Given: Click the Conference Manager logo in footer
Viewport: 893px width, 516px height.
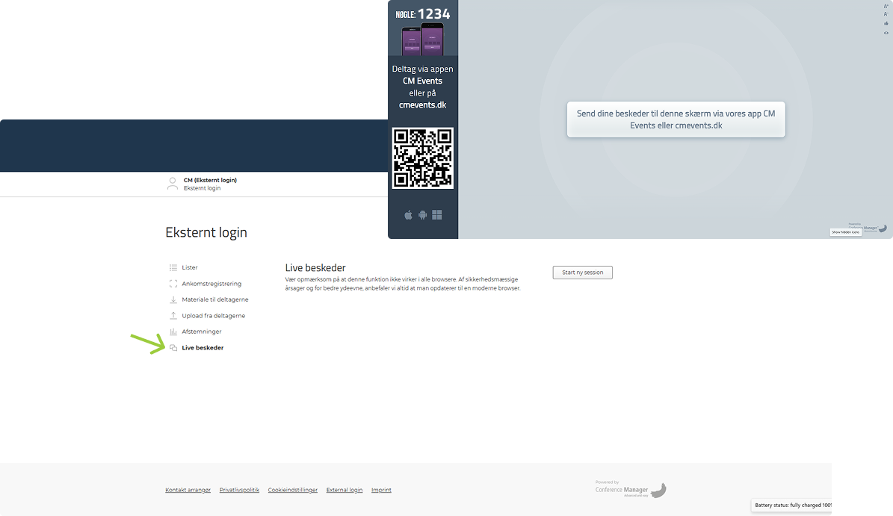Looking at the screenshot, I should click(631, 489).
